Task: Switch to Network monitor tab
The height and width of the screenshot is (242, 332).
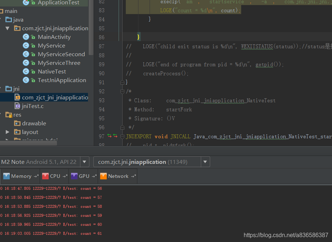Action: pos(118,176)
